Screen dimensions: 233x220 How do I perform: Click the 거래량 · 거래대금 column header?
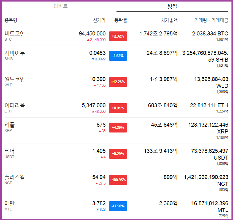pos(211,20)
